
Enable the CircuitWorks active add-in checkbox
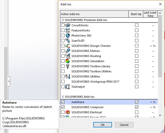pos(63,25)
